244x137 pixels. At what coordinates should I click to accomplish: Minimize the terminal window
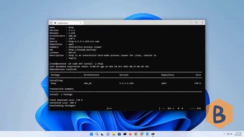point(191,22)
